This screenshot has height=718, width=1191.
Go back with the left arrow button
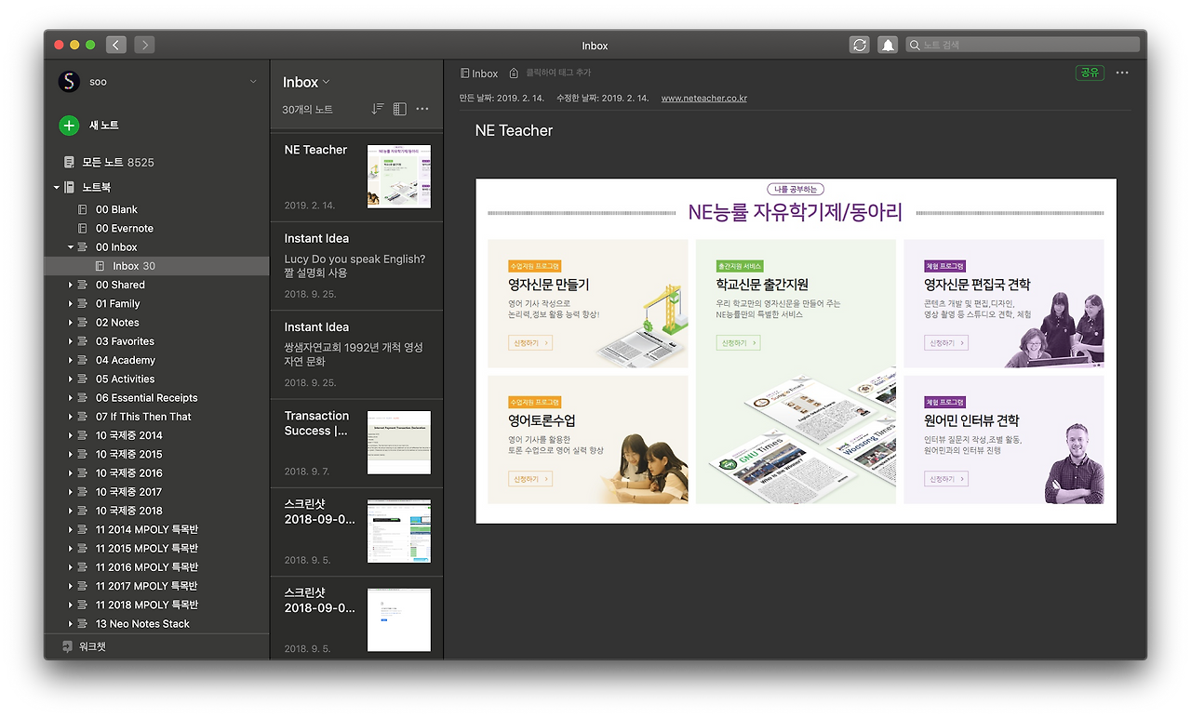(116, 45)
